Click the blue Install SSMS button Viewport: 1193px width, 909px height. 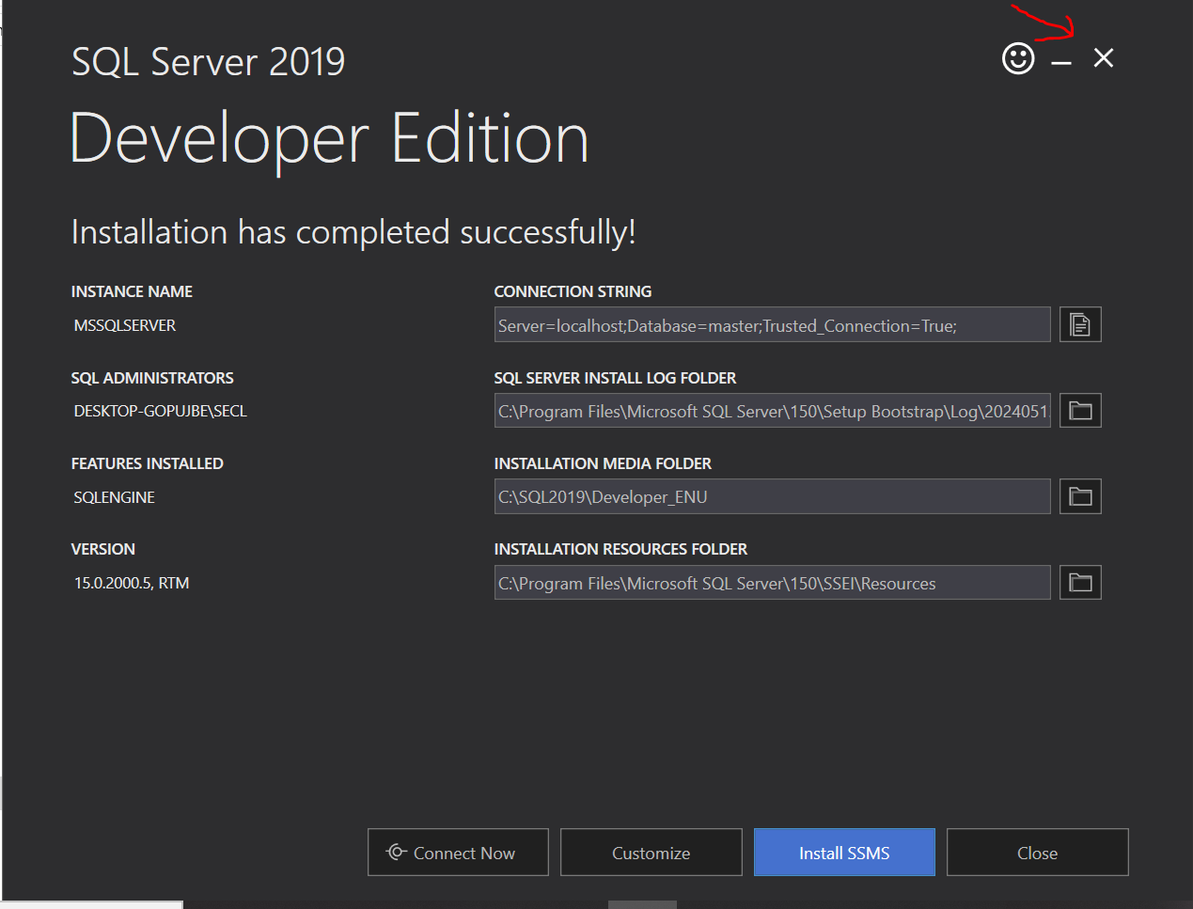(844, 853)
